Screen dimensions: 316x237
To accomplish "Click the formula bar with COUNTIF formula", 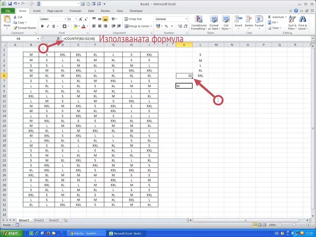I will (187, 39).
